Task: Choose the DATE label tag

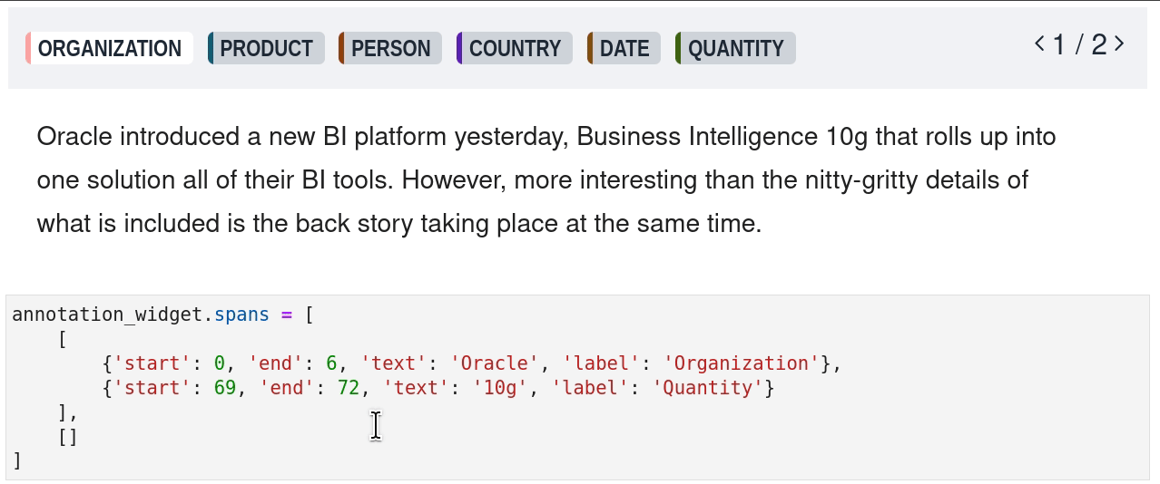Action: (624, 48)
